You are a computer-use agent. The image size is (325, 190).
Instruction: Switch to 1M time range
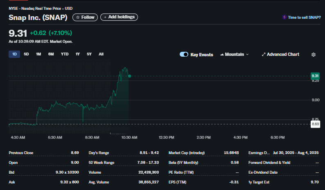tap(38, 54)
